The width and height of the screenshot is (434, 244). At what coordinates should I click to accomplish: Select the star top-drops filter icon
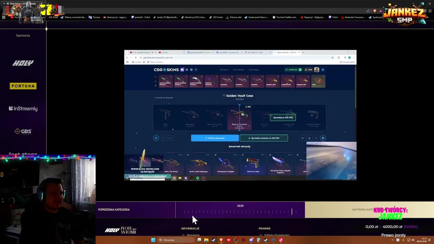point(156,85)
